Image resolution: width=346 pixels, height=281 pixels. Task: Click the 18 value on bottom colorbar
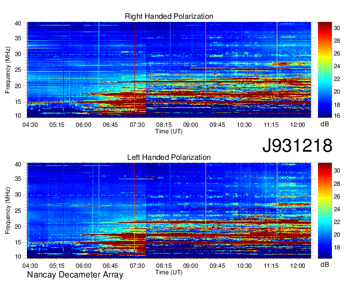[x=337, y=247]
